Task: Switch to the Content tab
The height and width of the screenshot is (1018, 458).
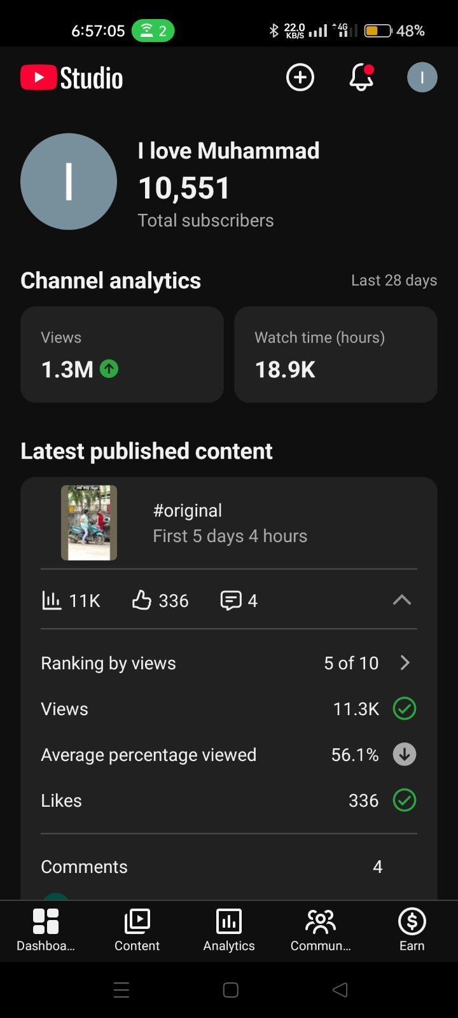Action: point(137,930)
